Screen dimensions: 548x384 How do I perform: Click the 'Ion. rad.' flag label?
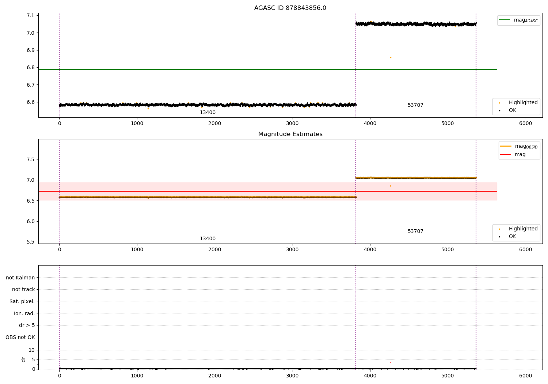(x=24, y=314)
